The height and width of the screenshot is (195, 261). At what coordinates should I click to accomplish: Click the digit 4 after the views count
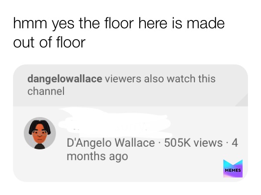click(x=235, y=143)
